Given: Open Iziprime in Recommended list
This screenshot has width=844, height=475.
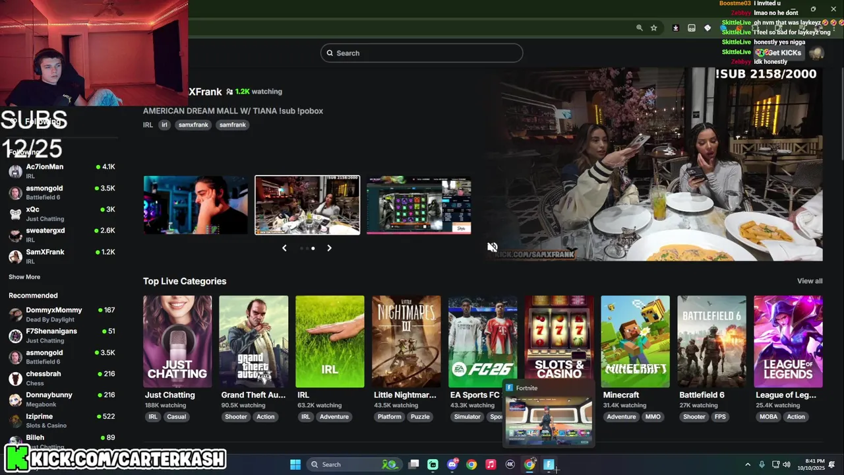Looking at the screenshot, I should [x=62, y=421].
